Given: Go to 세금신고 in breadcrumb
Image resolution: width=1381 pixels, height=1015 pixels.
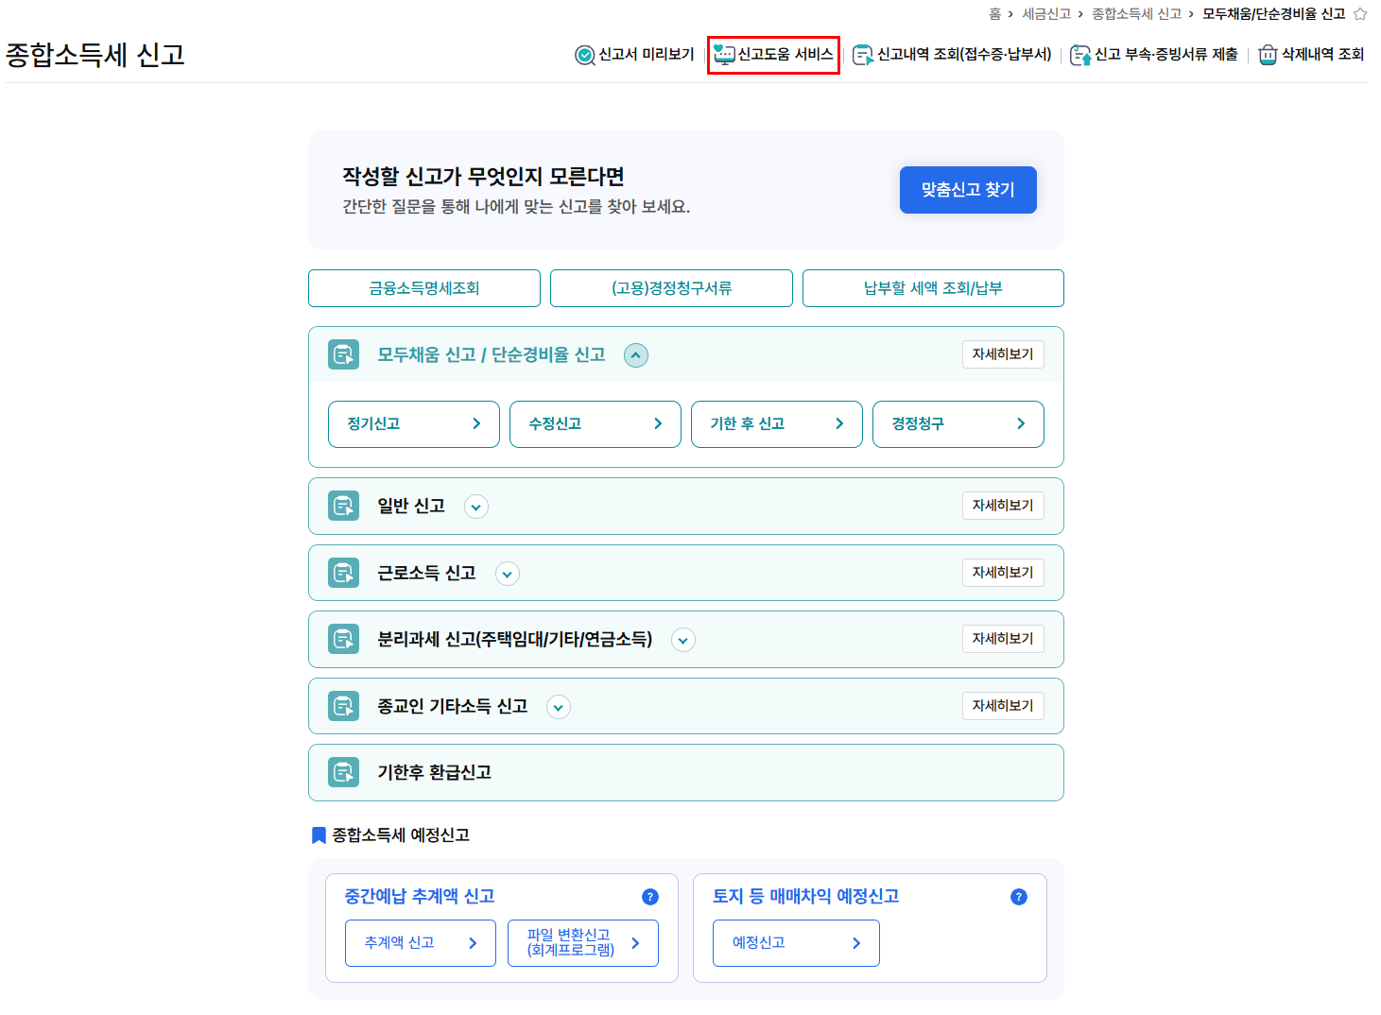Looking at the screenshot, I should [1046, 14].
